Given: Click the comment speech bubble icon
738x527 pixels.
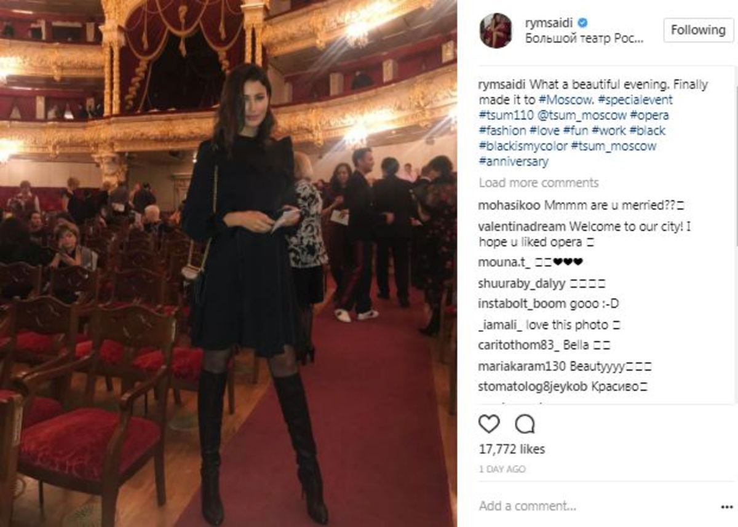Looking at the screenshot, I should [x=525, y=424].
